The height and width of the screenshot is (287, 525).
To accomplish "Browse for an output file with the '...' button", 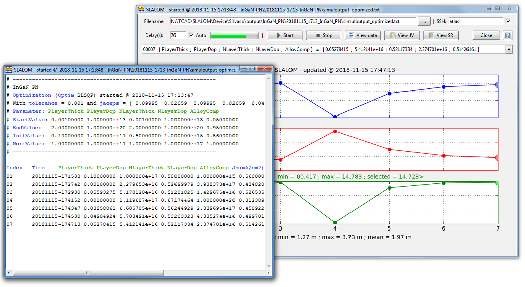I will 424,21.
